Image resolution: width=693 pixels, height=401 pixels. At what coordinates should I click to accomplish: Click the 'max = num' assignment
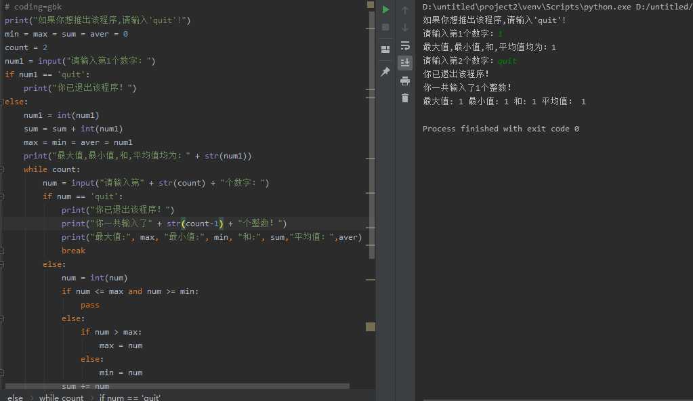pyautogui.click(x=121, y=345)
